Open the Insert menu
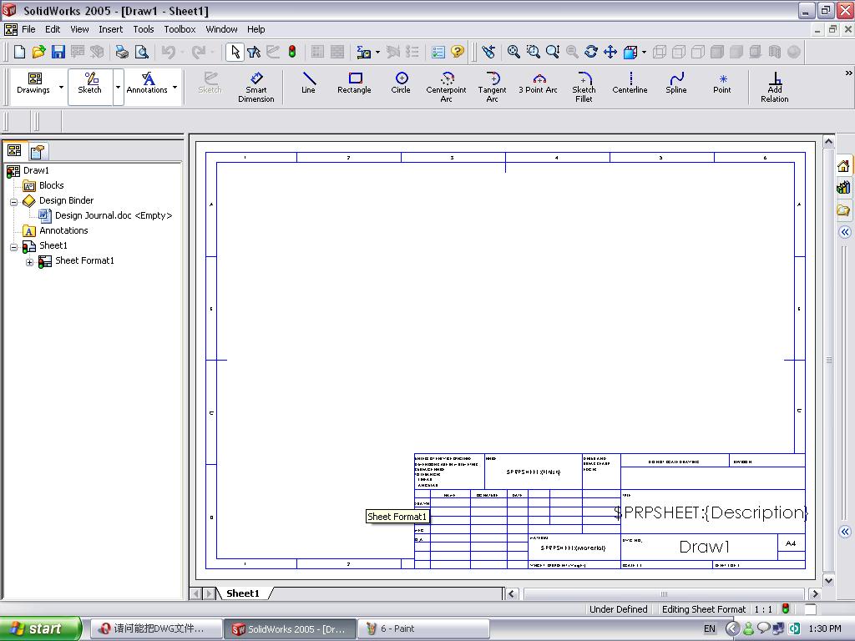855x641 pixels. coord(111,29)
